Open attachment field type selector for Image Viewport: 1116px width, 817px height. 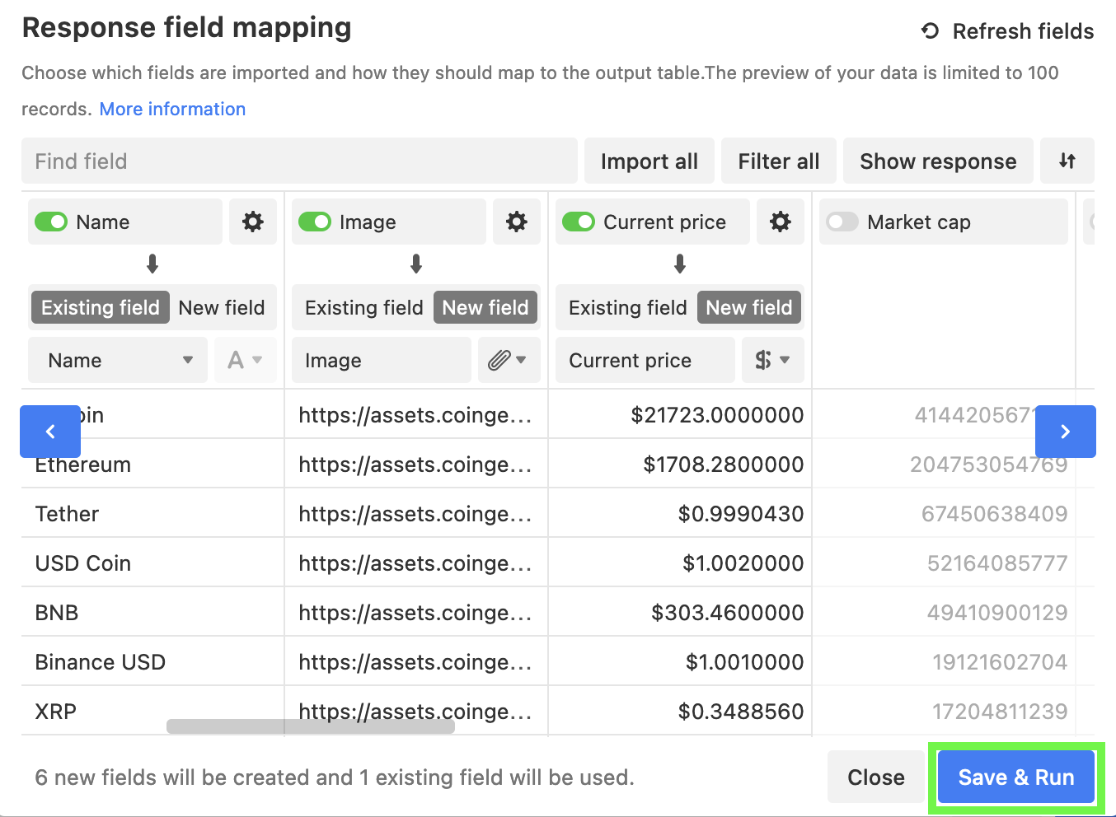pos(509,360)
